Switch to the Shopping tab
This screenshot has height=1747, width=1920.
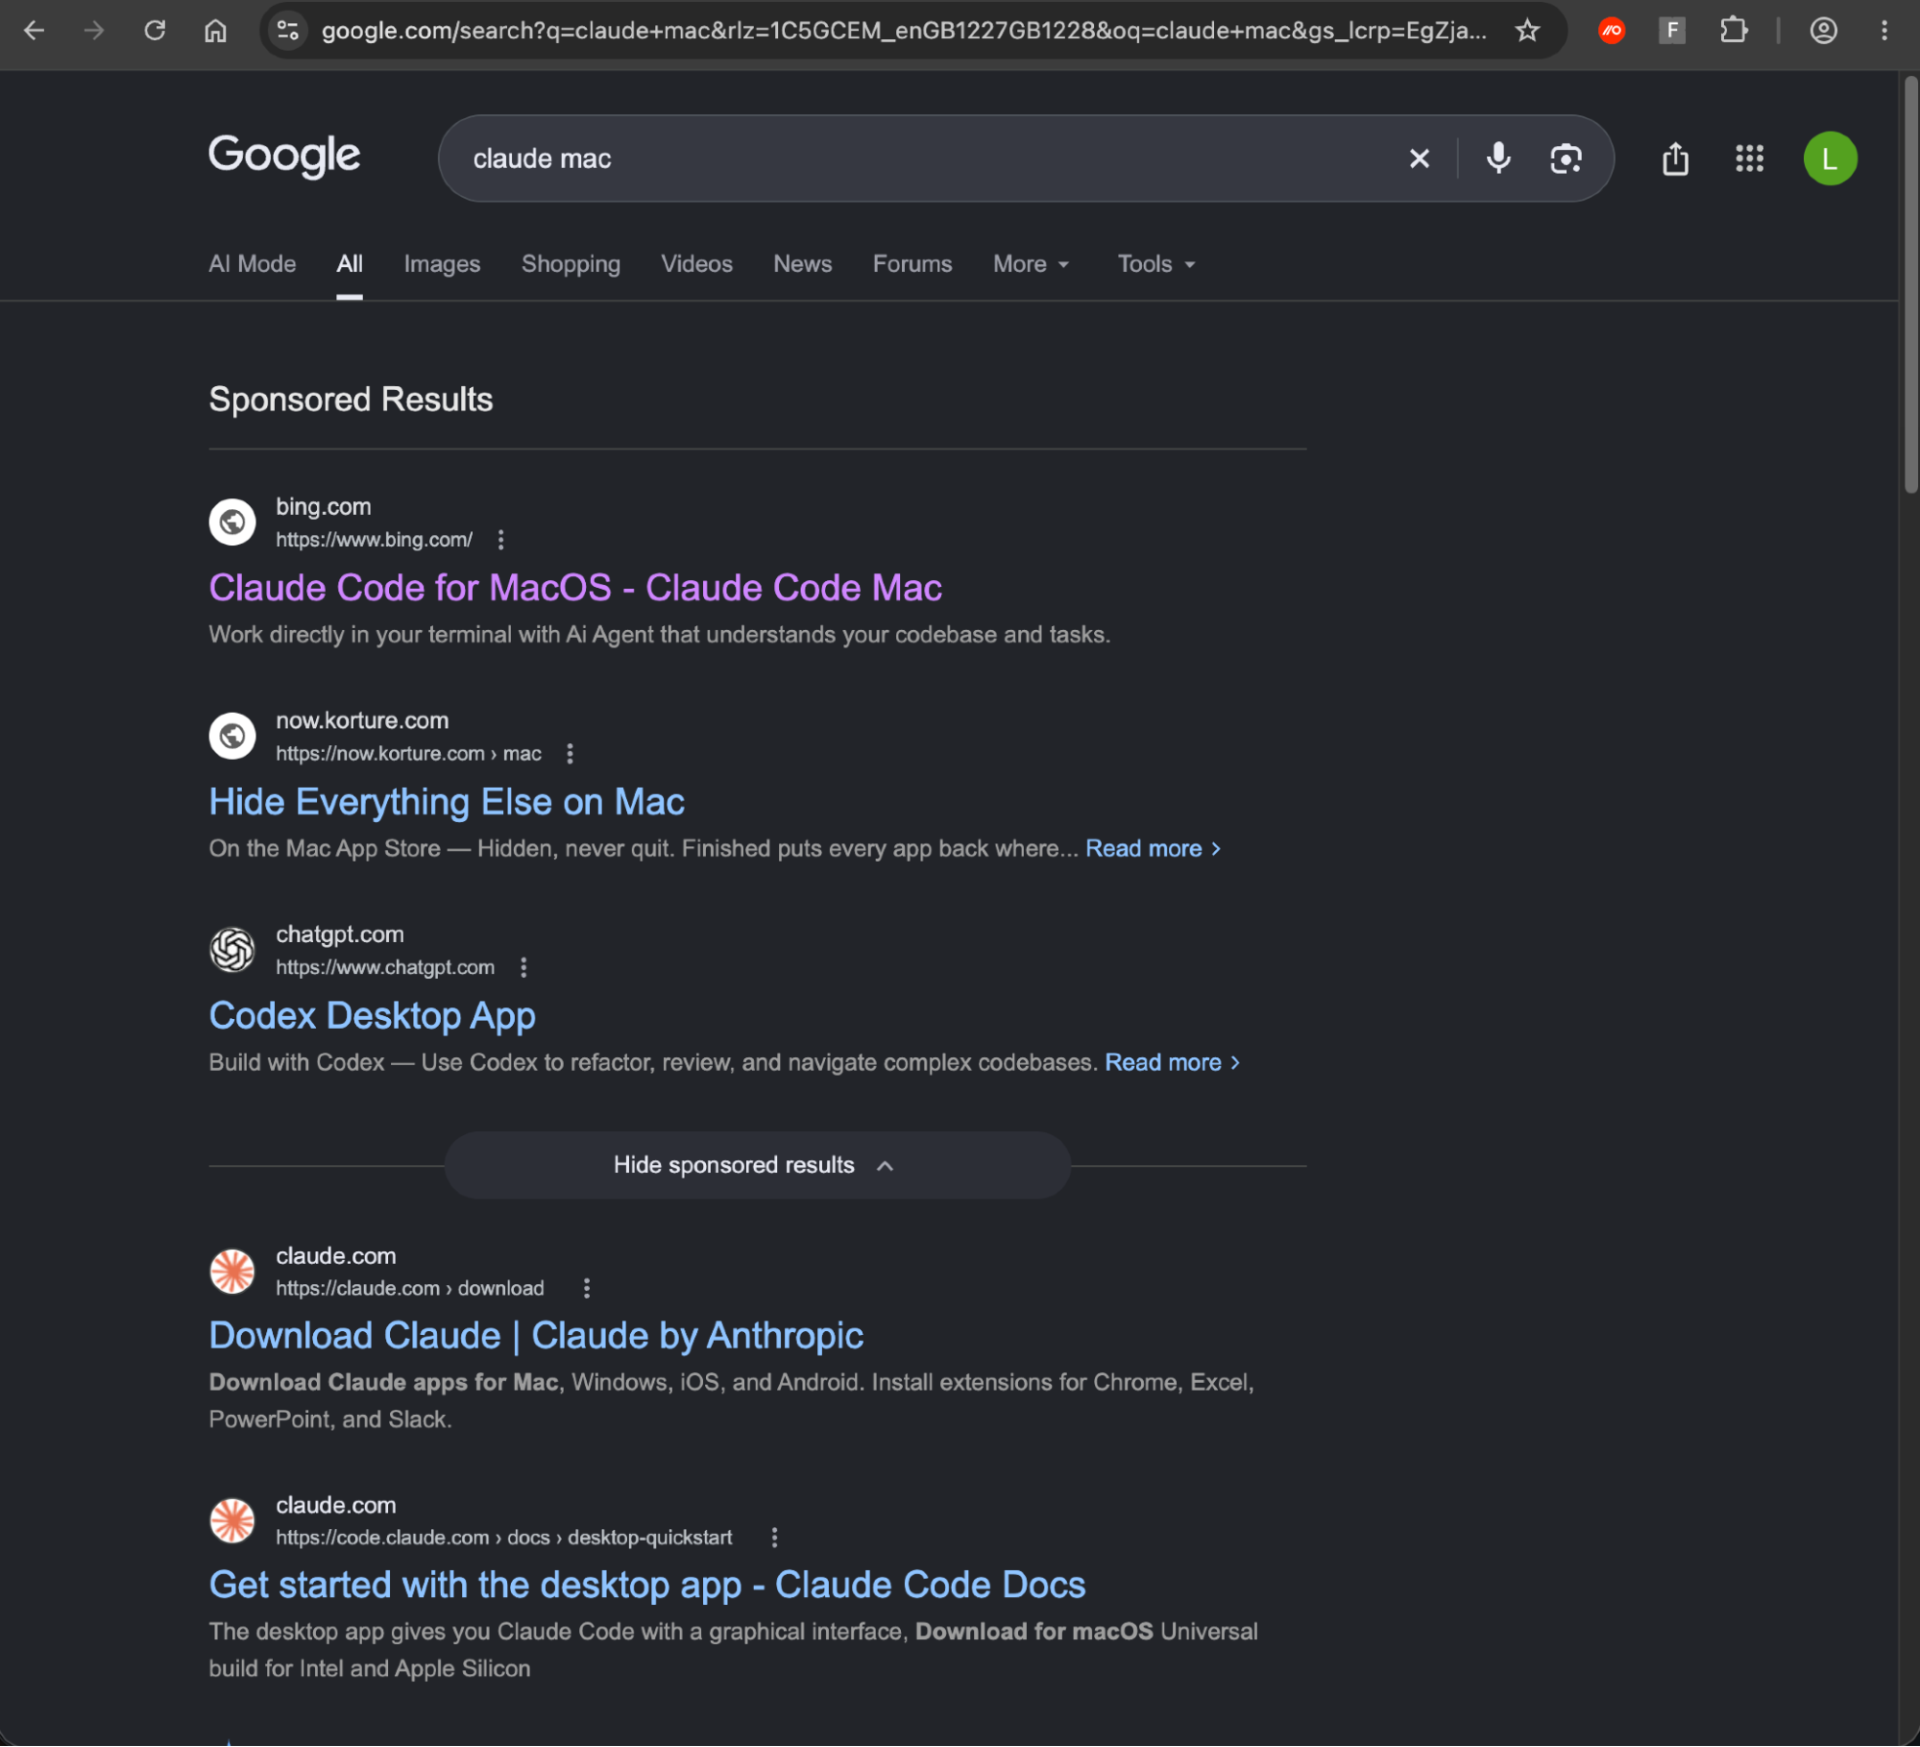(571, 264)
